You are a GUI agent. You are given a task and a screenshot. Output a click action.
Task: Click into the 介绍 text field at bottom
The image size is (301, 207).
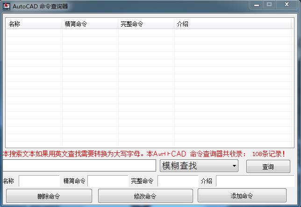click(255, 181)
